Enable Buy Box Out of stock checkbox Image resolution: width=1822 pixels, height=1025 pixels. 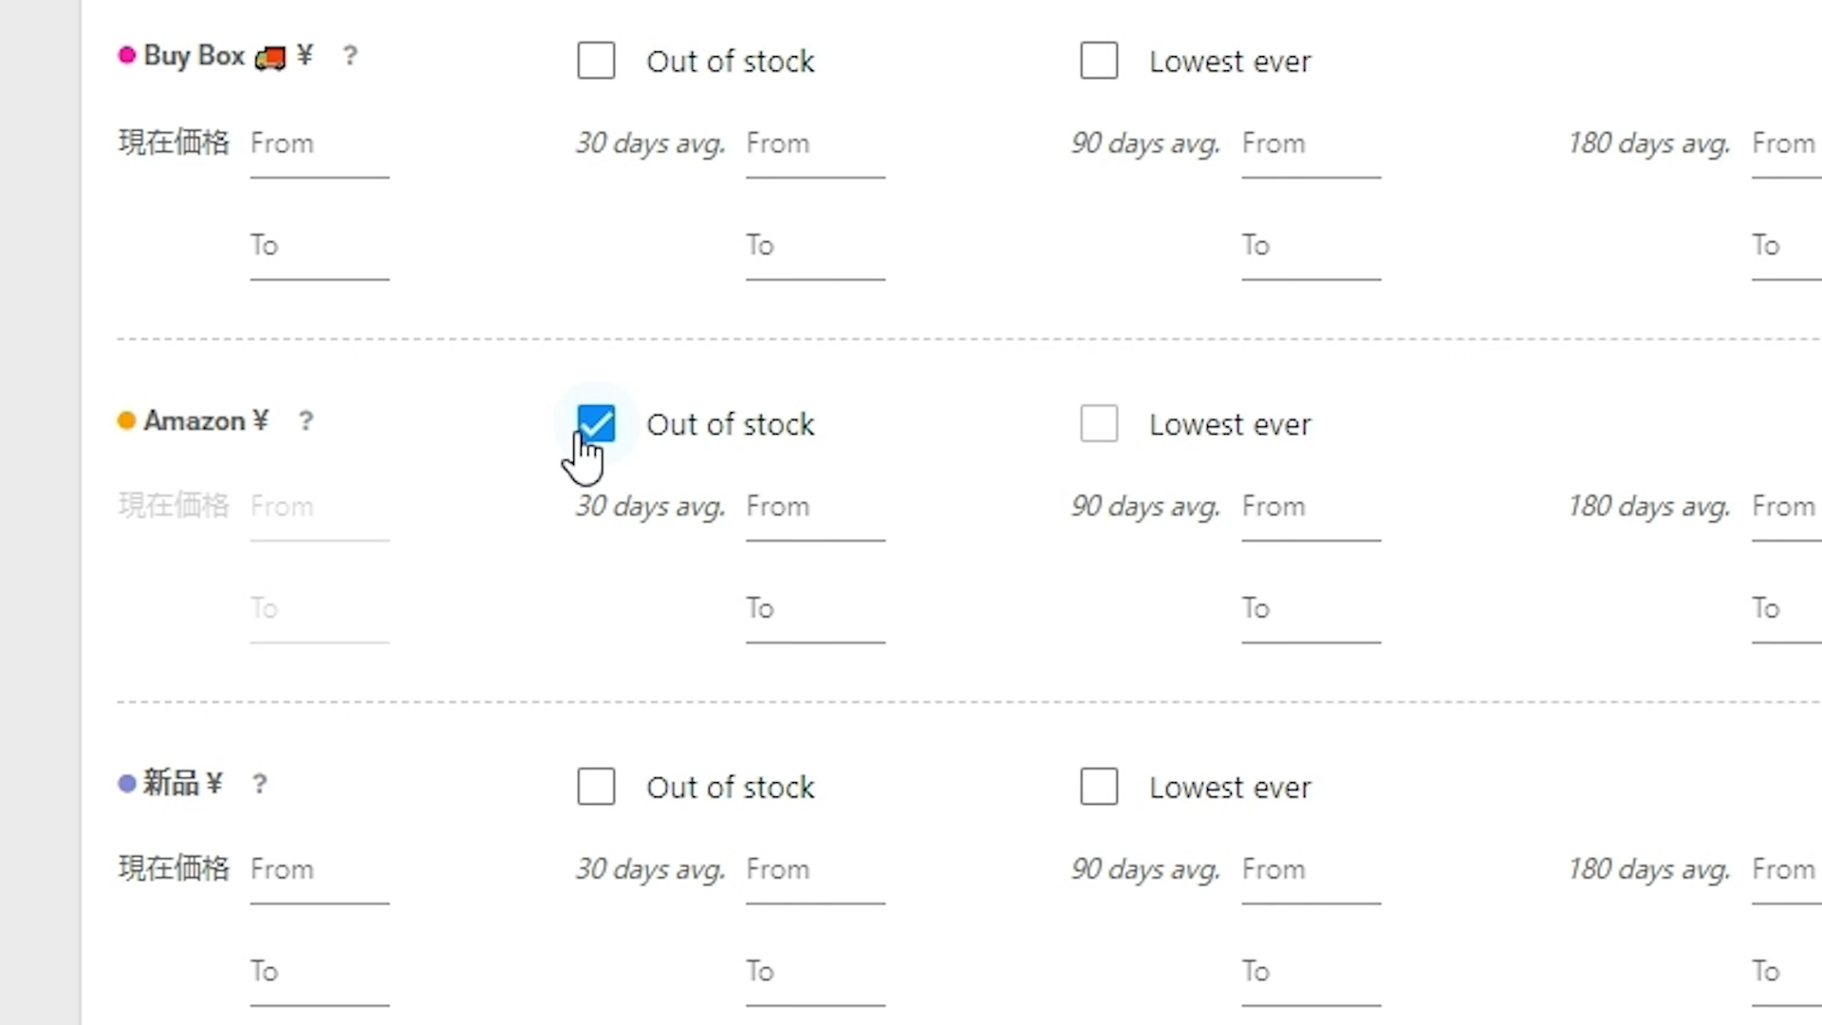click(x=596, y=61)
